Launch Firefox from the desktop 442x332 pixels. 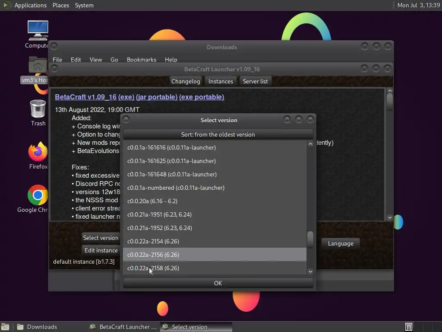(x=38, y=156)
